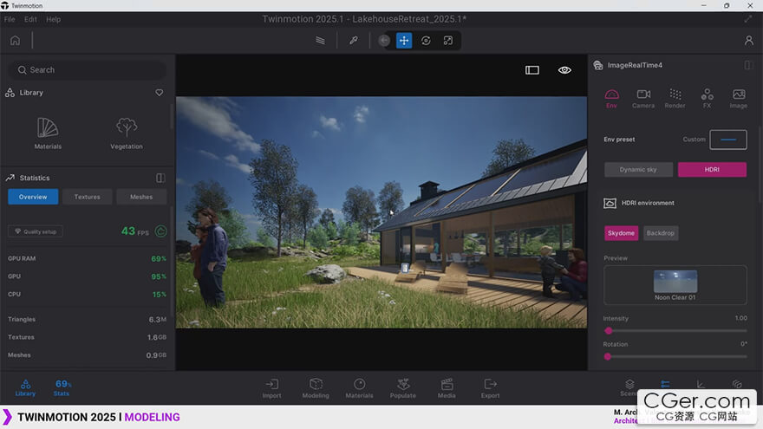The image size is (763, 429).
Task: Select the eyedropper material picker tool
Action: point(353,41)
